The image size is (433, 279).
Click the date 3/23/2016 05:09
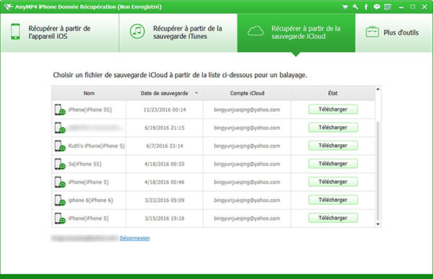click(165, 200)
